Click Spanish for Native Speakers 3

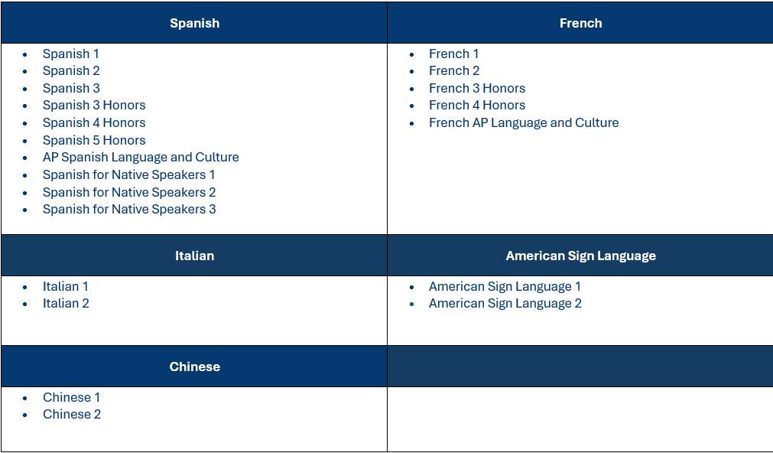(129, 209)
